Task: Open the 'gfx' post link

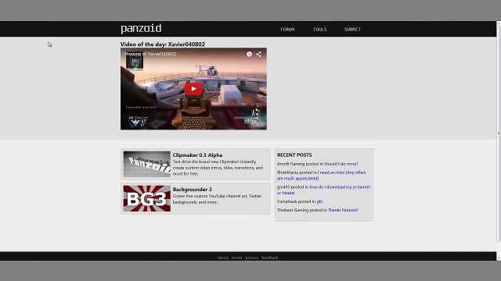Action: click(319, 201)
